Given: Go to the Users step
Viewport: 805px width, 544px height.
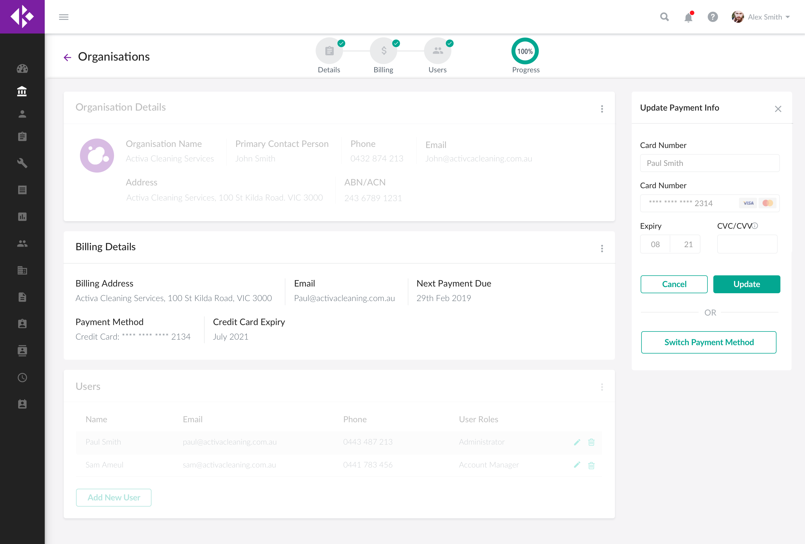Looking at the screenshot, I should click(x=437, y=51).
